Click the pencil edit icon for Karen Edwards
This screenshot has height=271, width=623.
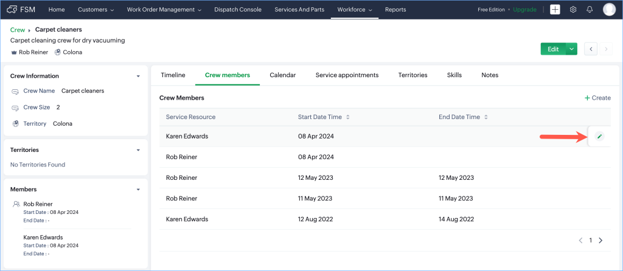[599, 137]
